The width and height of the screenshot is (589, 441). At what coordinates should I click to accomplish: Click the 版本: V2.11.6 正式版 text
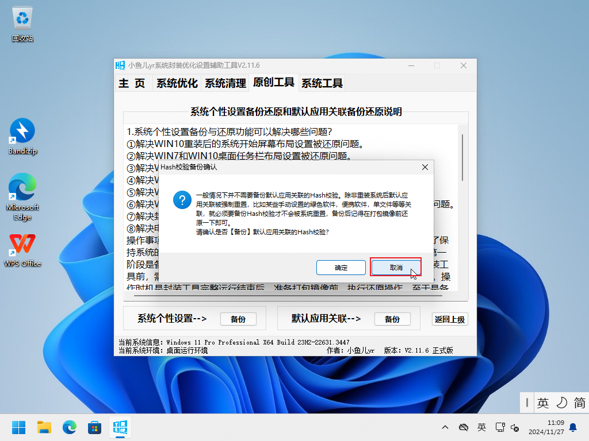point(419,351)
